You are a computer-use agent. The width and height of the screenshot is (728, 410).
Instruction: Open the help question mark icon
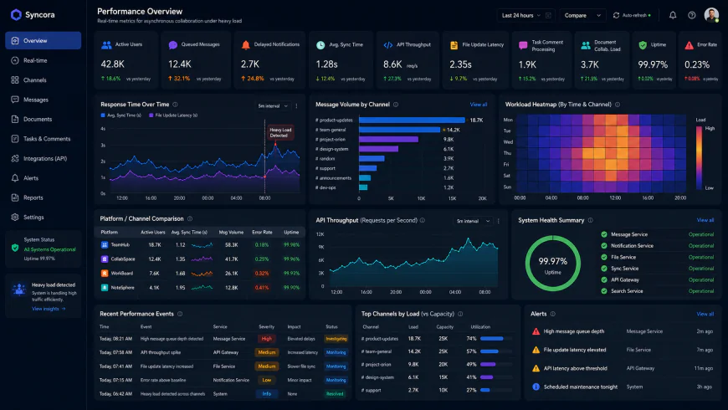[692, 15]
